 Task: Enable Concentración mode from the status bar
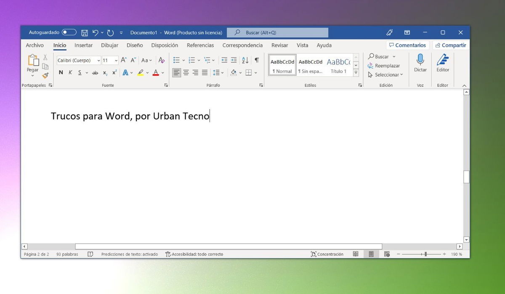coord(327,254)
